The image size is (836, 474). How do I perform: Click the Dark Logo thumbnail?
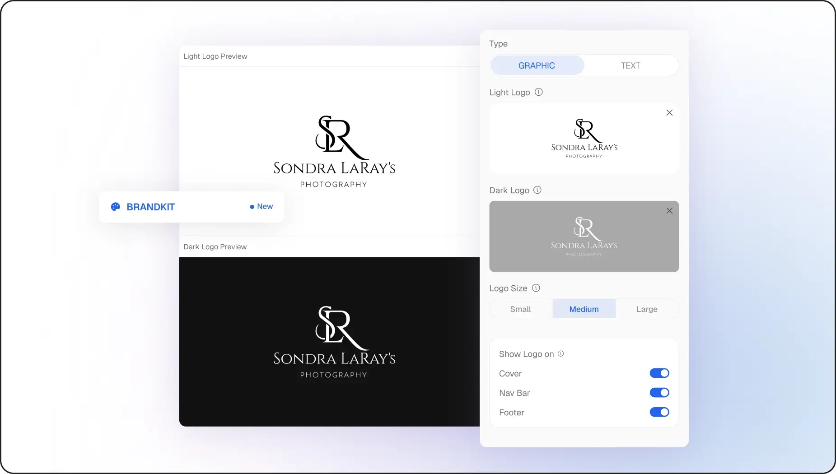[584, 236]
